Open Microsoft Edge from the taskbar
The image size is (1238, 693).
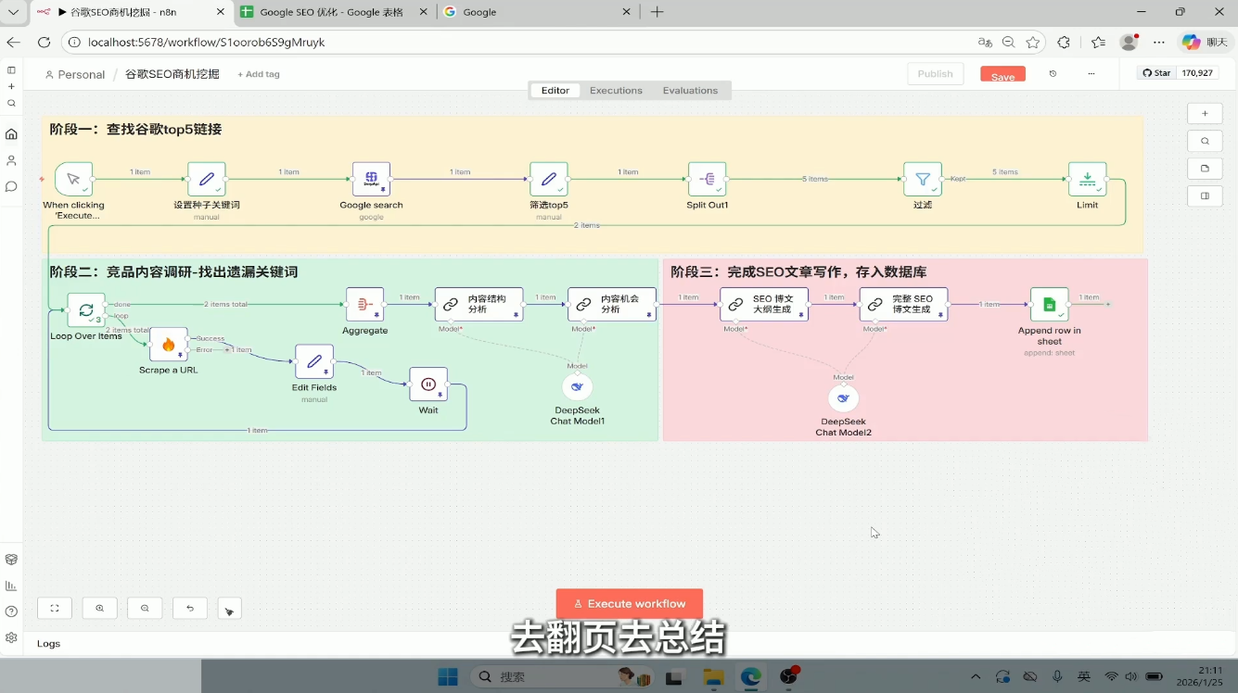tap(750, 677)
